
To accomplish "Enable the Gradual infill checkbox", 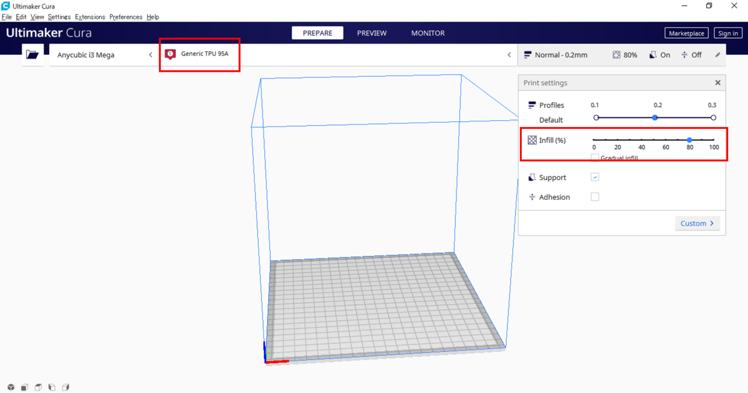I will (x=595, y=158).
